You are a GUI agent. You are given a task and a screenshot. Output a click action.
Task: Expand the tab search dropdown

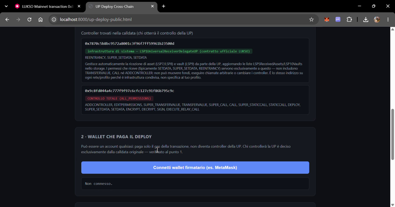(6, 6)
